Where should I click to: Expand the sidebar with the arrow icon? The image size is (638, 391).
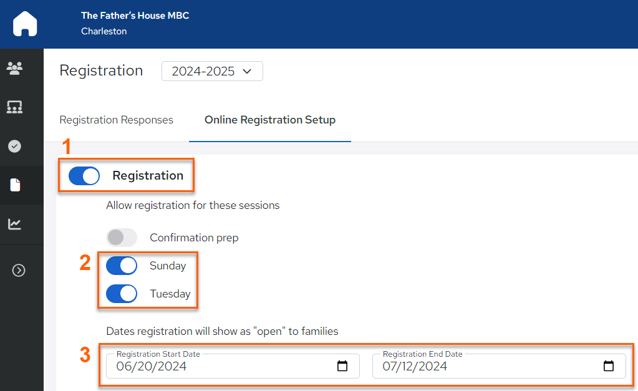click(19, 270)
